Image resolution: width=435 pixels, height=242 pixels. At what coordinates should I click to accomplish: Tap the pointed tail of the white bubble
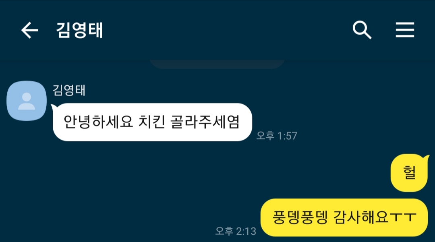[x=54, y=106]
